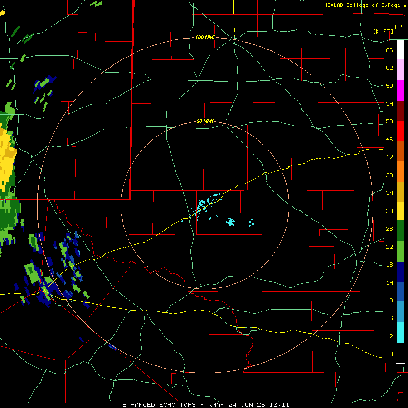Click the medium blue legend swatch
This screenshot has width=408, height=408.
pyautogui.click(x=400, y=291)
